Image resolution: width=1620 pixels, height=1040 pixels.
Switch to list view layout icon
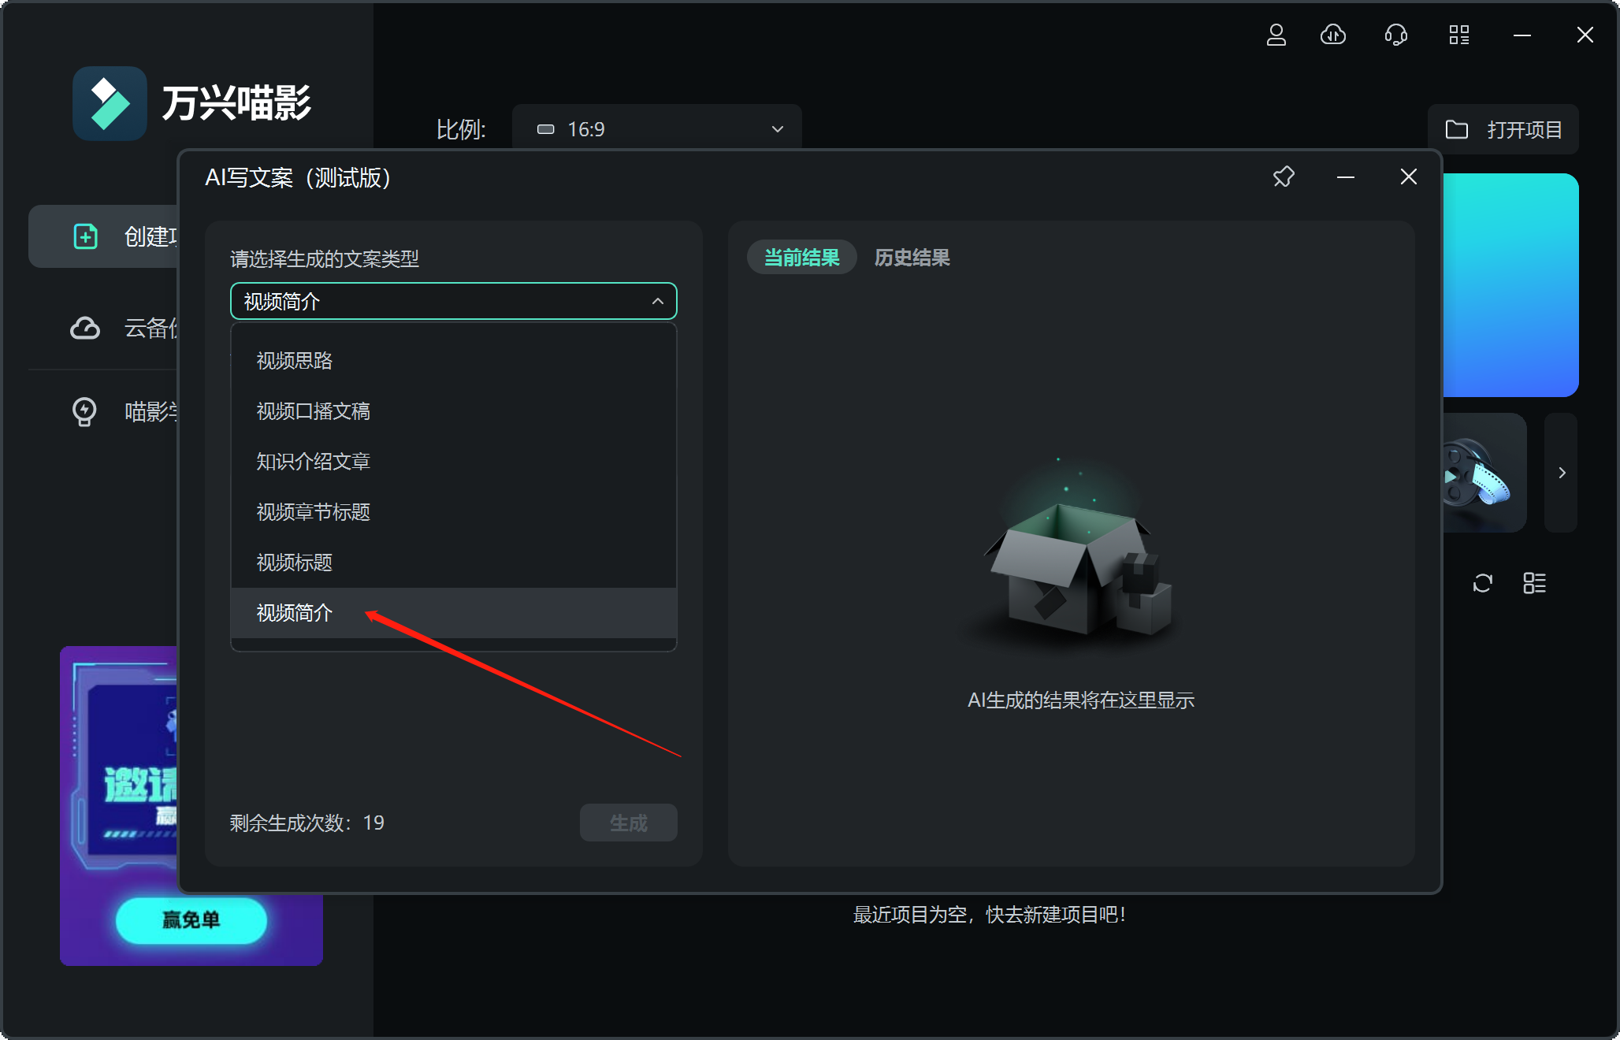click(1534, 583)
